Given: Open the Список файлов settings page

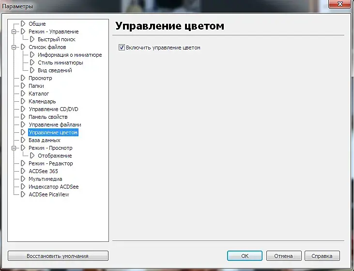Looking at the screenshot, I should tap(47, 47).
